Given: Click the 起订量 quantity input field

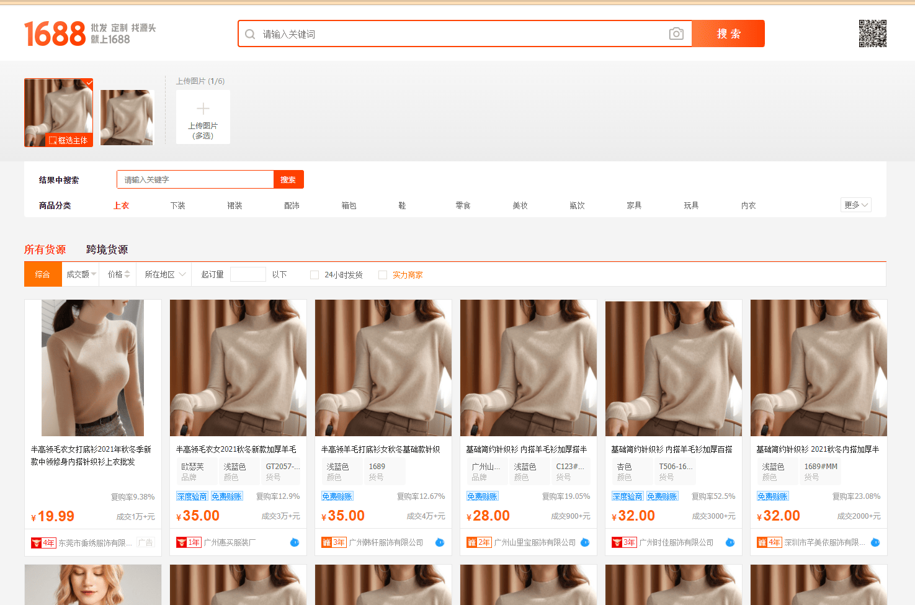Looking at the screenshot, I should point(248,274).
